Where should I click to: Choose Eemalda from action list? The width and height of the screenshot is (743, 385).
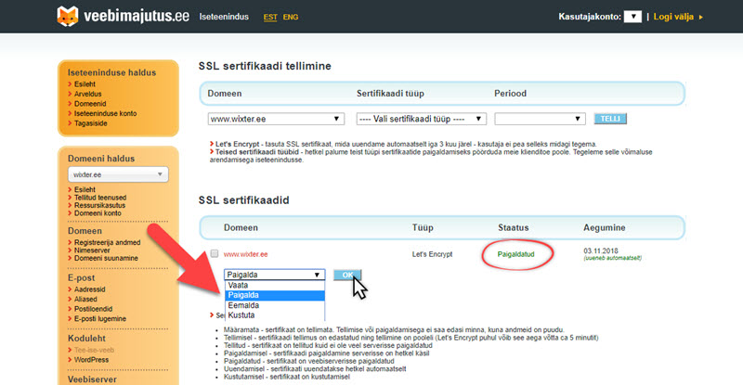tap(274, 305)
